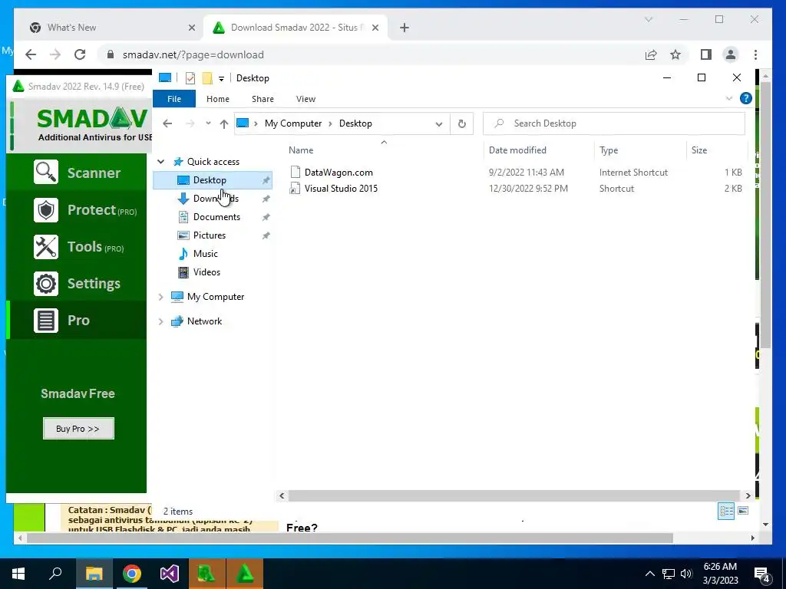Screen dimensions: 786x589
Task: Open the File tab in Explorer
Action: coord(174,99)
